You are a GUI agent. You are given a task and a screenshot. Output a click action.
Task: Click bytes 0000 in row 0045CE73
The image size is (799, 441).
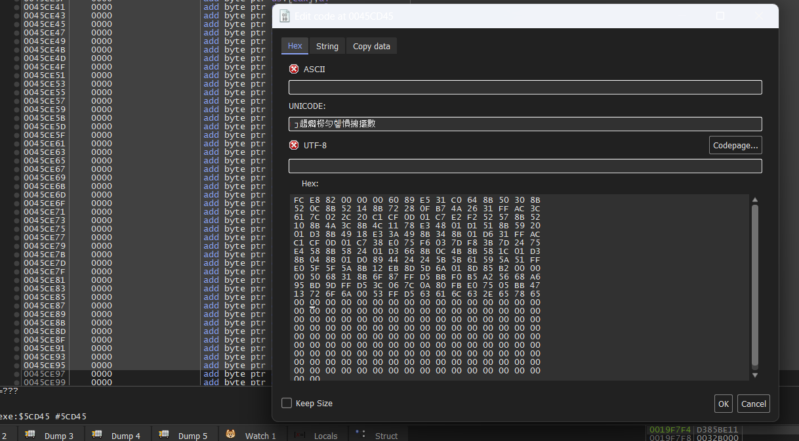pyautogui.click(x=102, y=220)
